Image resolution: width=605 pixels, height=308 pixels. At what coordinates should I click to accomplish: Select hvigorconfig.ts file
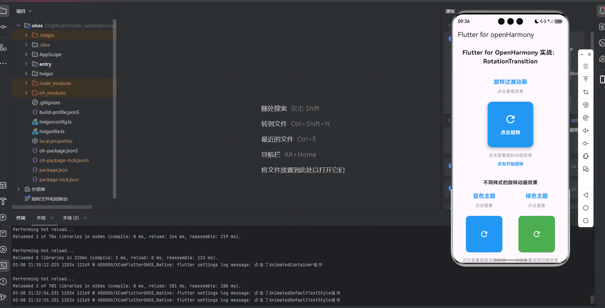tap(55, 122)
